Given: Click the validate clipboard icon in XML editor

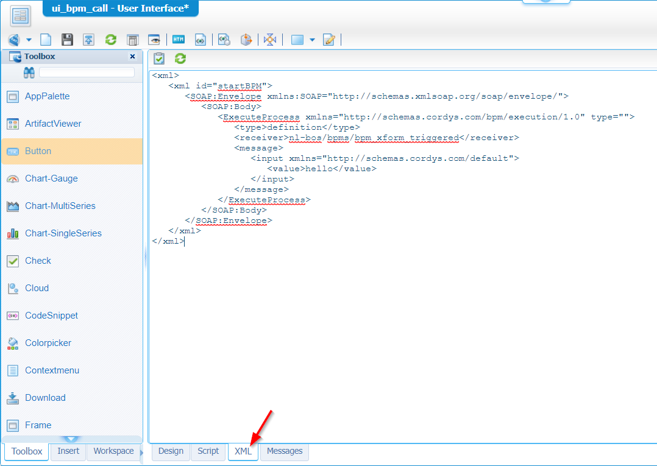Looking at the screenshot, I should [159, 58].
